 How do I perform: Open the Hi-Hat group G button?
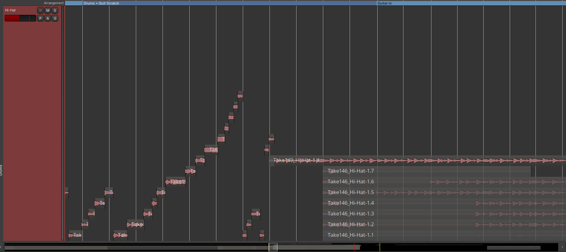[x=55, y=19]
